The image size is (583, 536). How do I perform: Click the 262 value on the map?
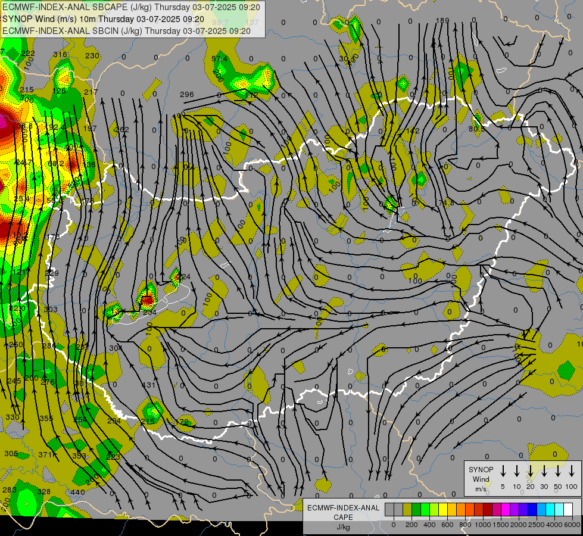[x=122, y=129]
